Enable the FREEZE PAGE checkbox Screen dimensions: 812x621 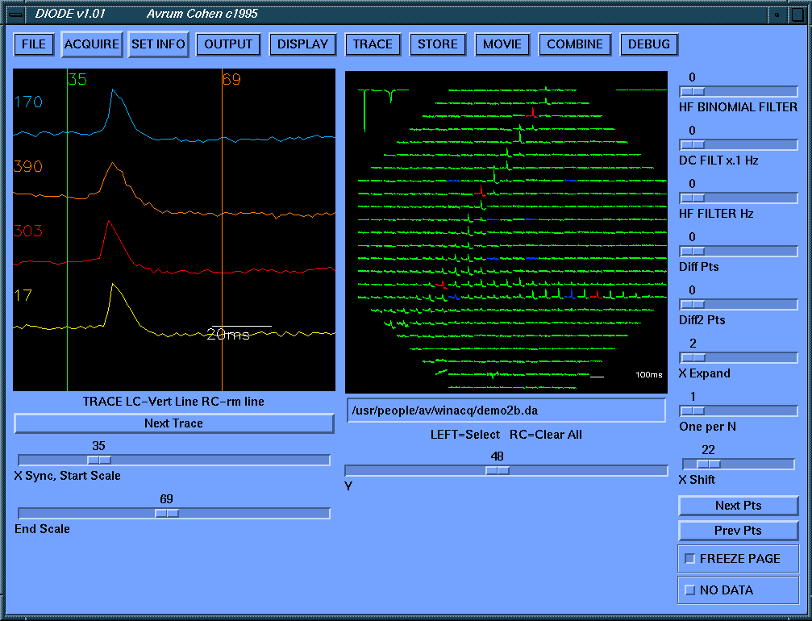click(x=689, y=558)
